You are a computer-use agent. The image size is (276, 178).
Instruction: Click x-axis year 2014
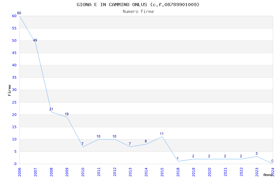tap(146, 172)
